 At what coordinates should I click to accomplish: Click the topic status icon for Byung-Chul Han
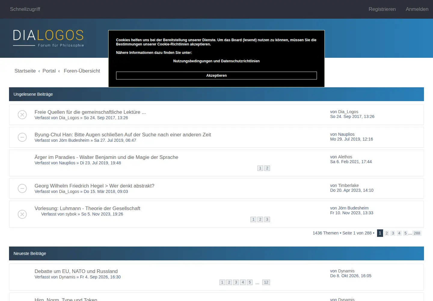click(22, 137)
